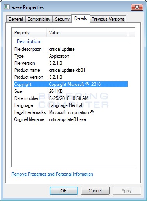
Task: Select the Details tab
Action: 81,18
